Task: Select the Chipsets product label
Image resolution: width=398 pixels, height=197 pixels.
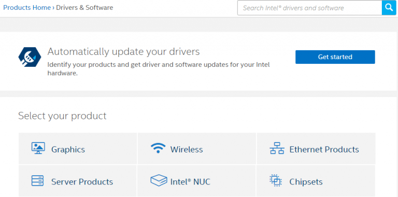Action: [x=306, y=182]
